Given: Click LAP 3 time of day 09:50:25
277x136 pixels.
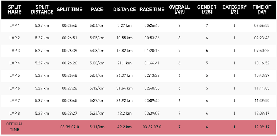Looking at the screenshot, I should click(x=262, y=51).
